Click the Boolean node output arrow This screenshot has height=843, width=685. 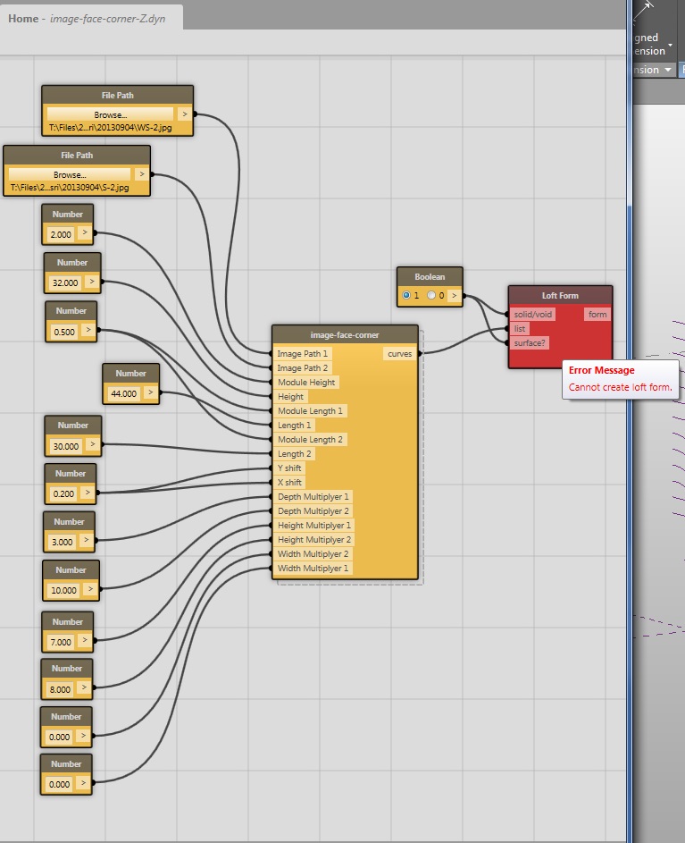pos(454,295)
